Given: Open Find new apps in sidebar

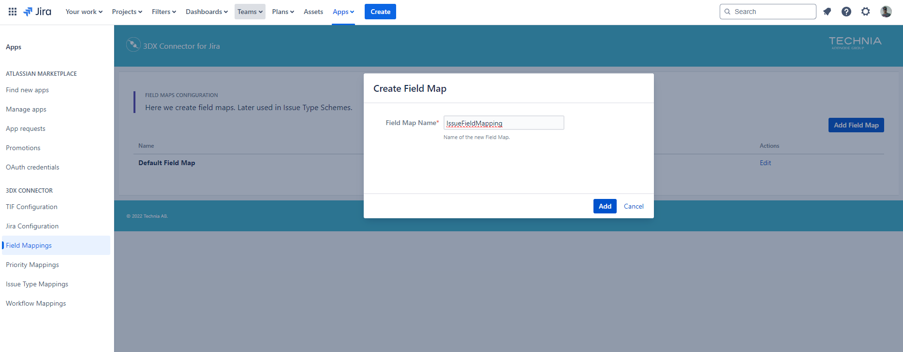Looking at the screenshot, I should tap(27, 90).
